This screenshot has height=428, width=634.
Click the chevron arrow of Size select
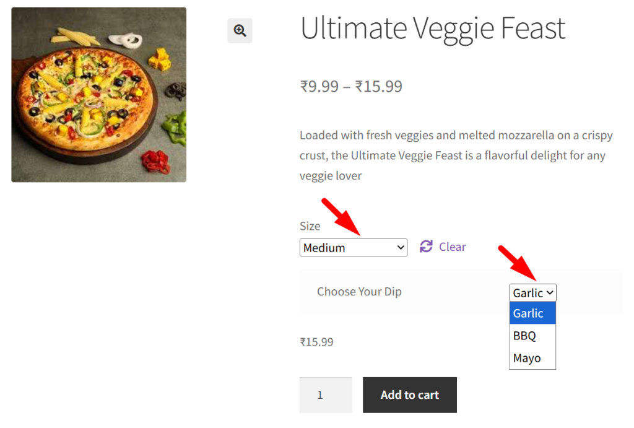pyautogui.click(x=401, y=248)
